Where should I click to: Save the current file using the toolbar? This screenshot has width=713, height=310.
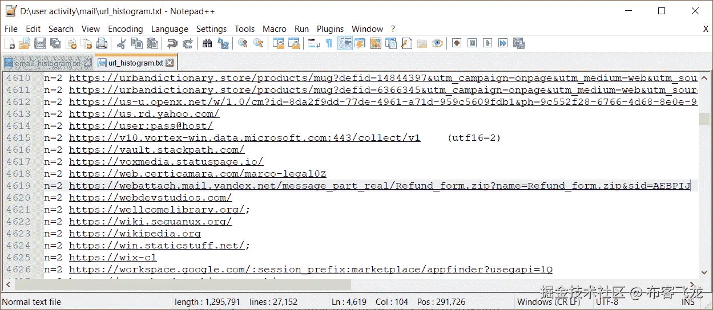pyautogui.click(x=39, y=43)
